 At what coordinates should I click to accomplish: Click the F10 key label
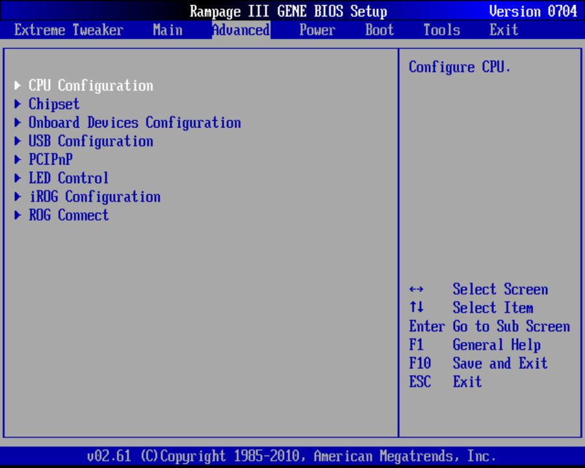(x=420, y=363)
